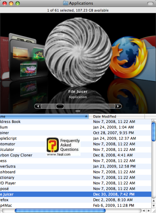Image resolution: width=156 pixels, height=213 pixels.
Task: Click the Cover Flow scrubber thumb
Action: [x=60, y=106]
